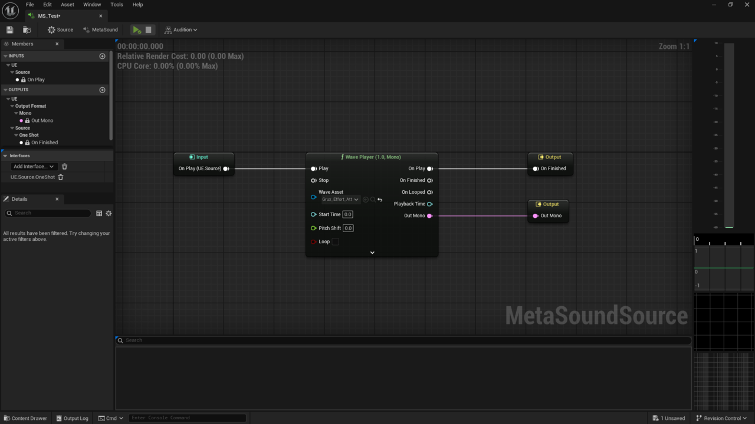Open the Asset menu
Viewport: 755px width, 424px height.
pyautogui.click(x=67, y=5)
